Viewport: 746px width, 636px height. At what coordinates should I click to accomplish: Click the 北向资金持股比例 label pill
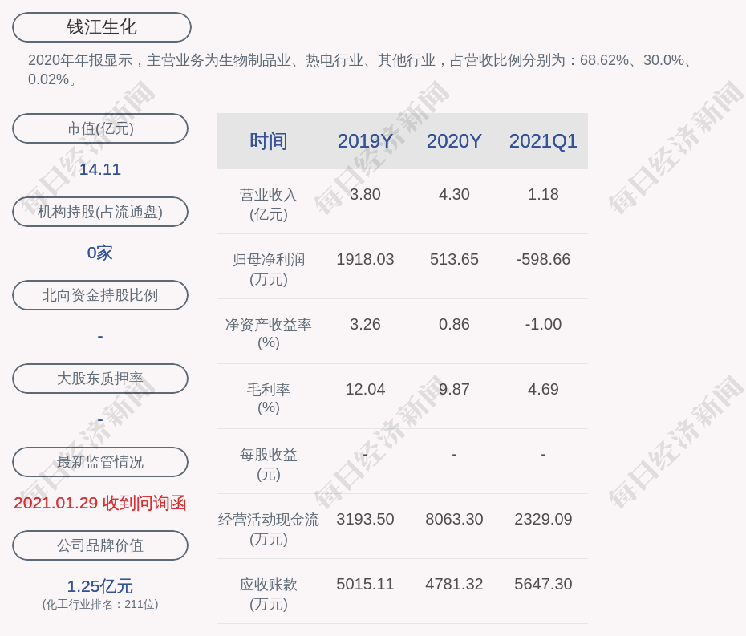coord(100,295)
